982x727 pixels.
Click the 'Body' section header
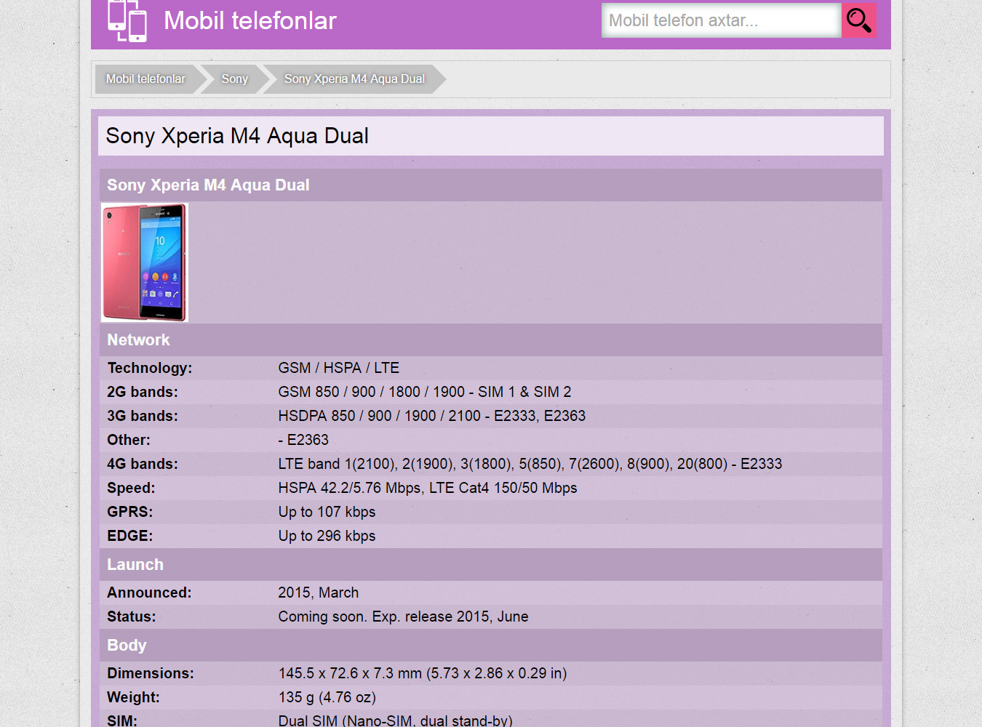click(127, 645)
